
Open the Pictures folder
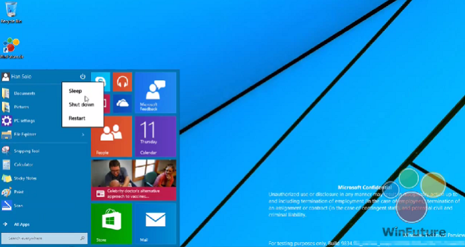click(x=21, y=107)
